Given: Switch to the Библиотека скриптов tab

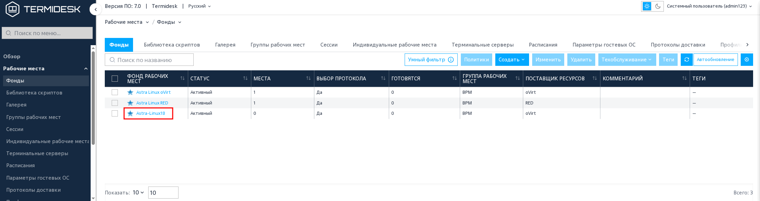Looking at the screenshot, I should tap(172, 45).
